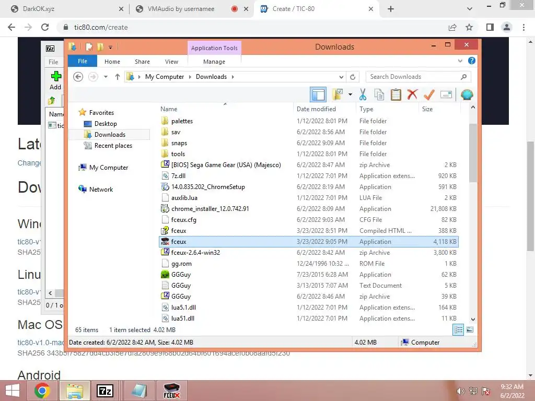Viewport: 535px width, 401px height.
Task: Open Quick Access Toolbar customize dropdown
Action: tap(111, 47)
